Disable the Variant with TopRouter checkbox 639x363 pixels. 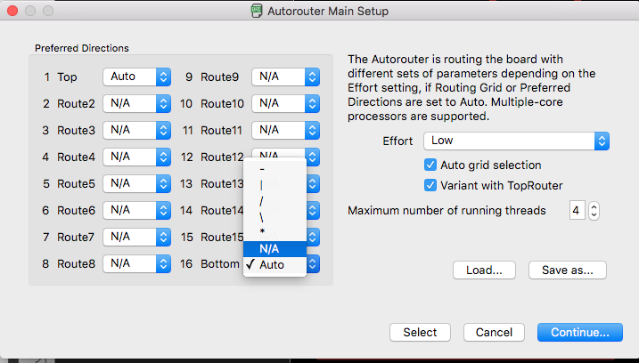[430, 185]
